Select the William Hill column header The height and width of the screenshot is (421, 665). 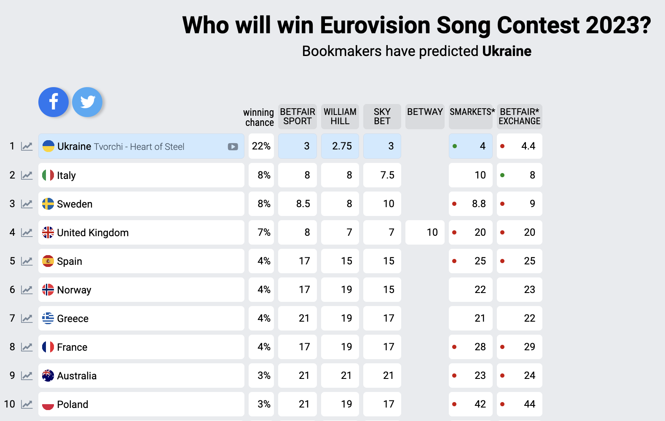[340, 117]
